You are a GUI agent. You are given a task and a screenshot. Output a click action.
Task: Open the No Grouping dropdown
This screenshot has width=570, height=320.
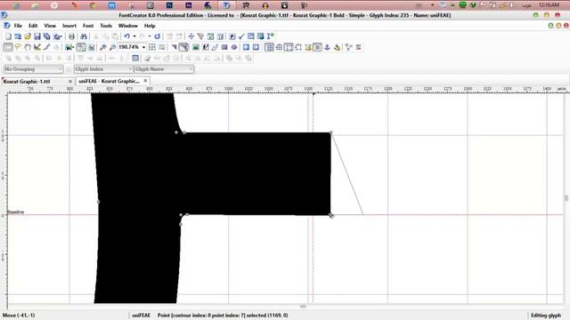click(x=33, y=69)
